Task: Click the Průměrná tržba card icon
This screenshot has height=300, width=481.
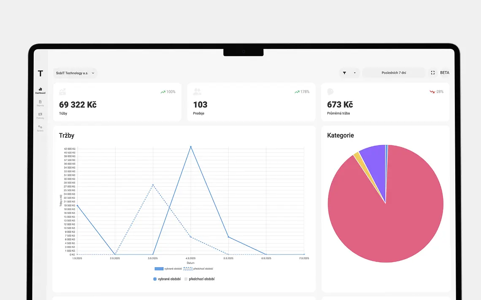Action: pyautogui.click(x=330, y=92)
